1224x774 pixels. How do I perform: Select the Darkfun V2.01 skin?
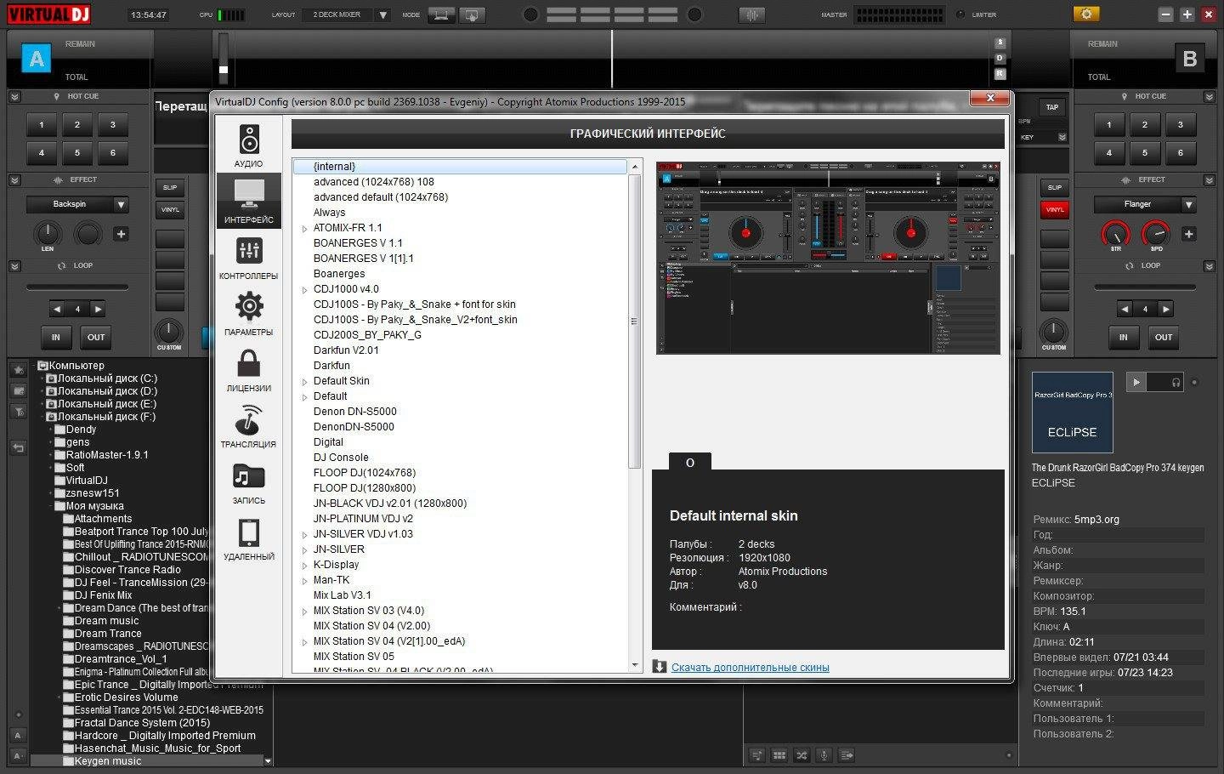pos(346,350)
